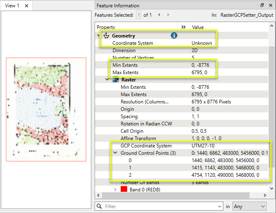
Task: Open the Any filter scope dropdown
Action: (x=249, y=206)
